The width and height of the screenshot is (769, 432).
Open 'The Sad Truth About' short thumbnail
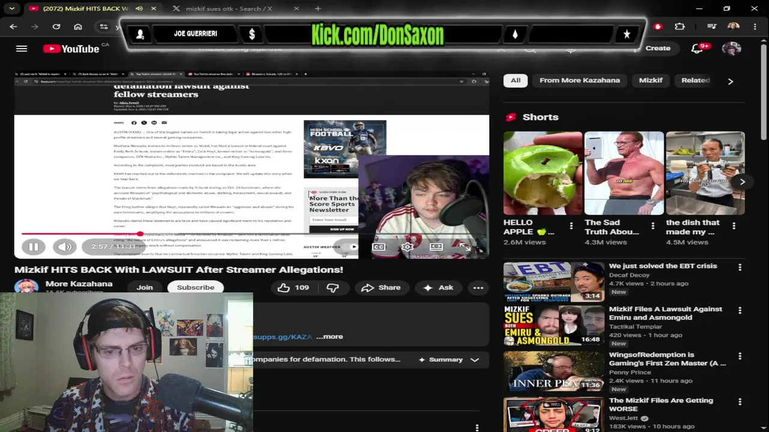point(624,173)
